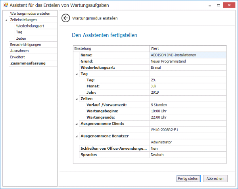The image size is (238, 189).
Task: Click the Wert column header
Action: [x=188, y=48]
